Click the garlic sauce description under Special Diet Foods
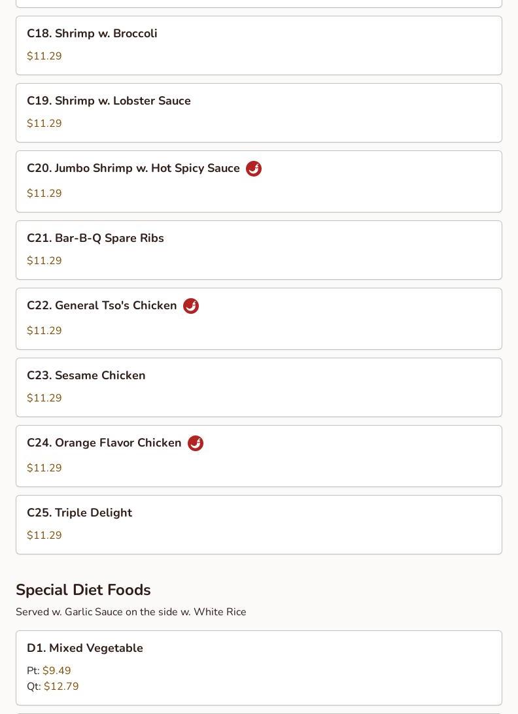The height and width of the screenshot is (714, 518). [131, 612]
